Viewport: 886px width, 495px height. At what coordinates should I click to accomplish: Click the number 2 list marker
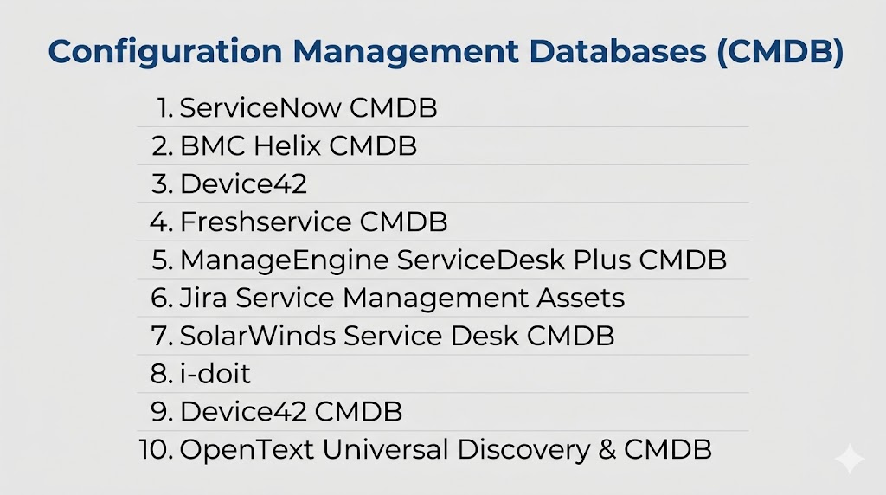[162, 146]
